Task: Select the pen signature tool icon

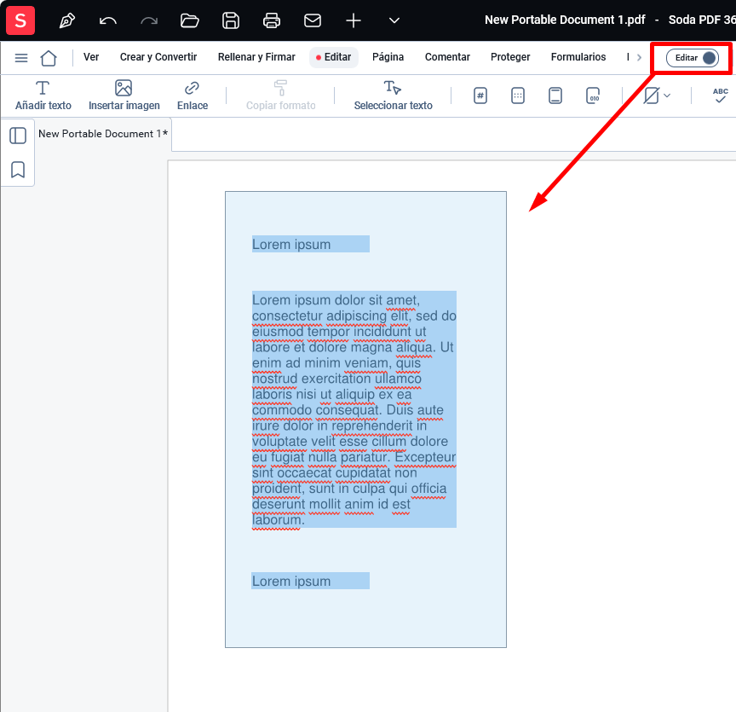Action: point(67,20)
